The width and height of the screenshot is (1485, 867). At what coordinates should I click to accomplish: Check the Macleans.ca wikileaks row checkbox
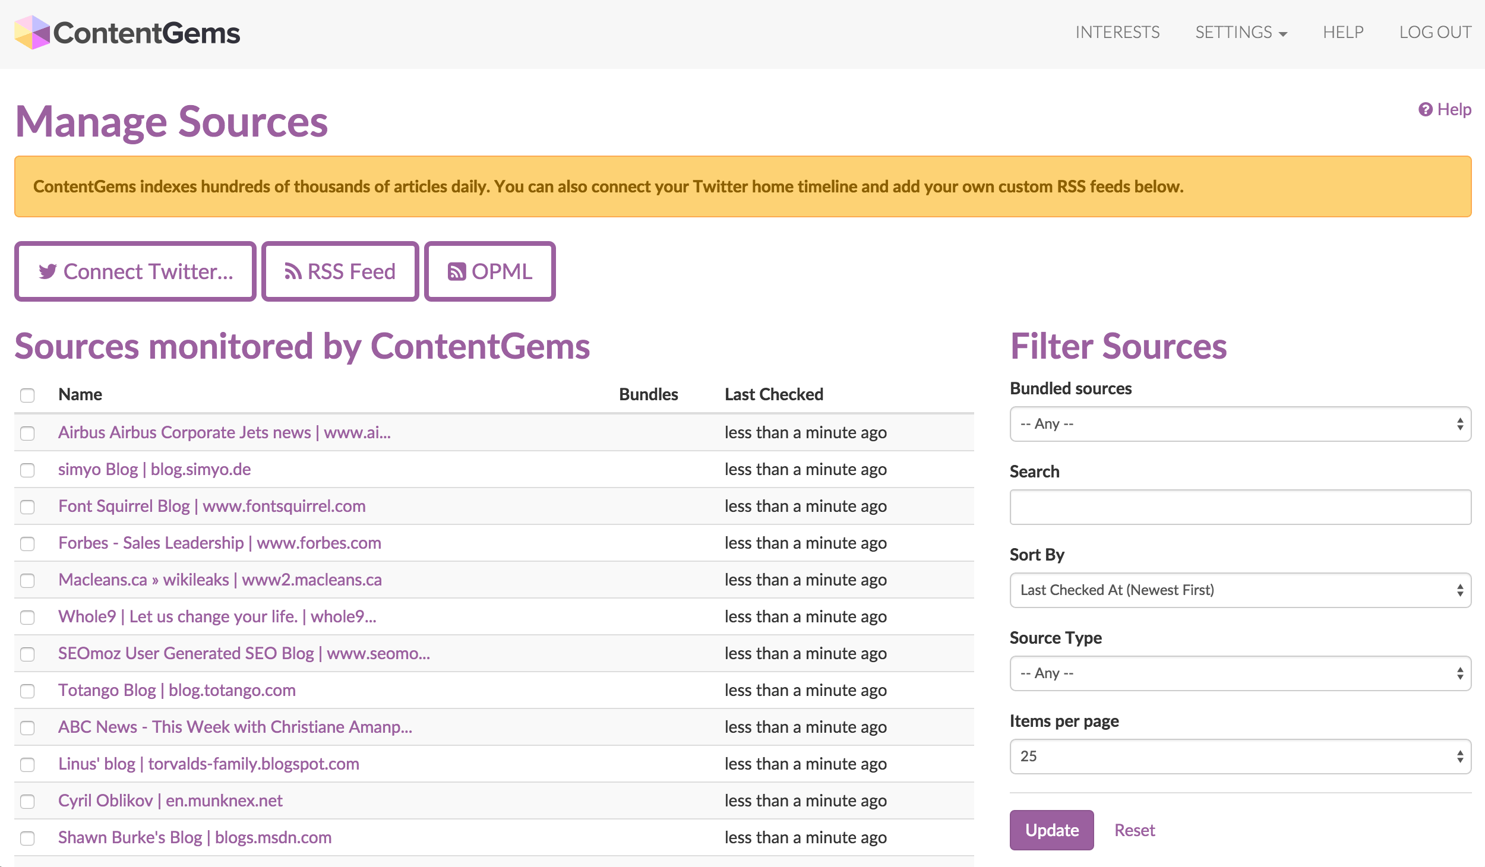click(27, 581)
